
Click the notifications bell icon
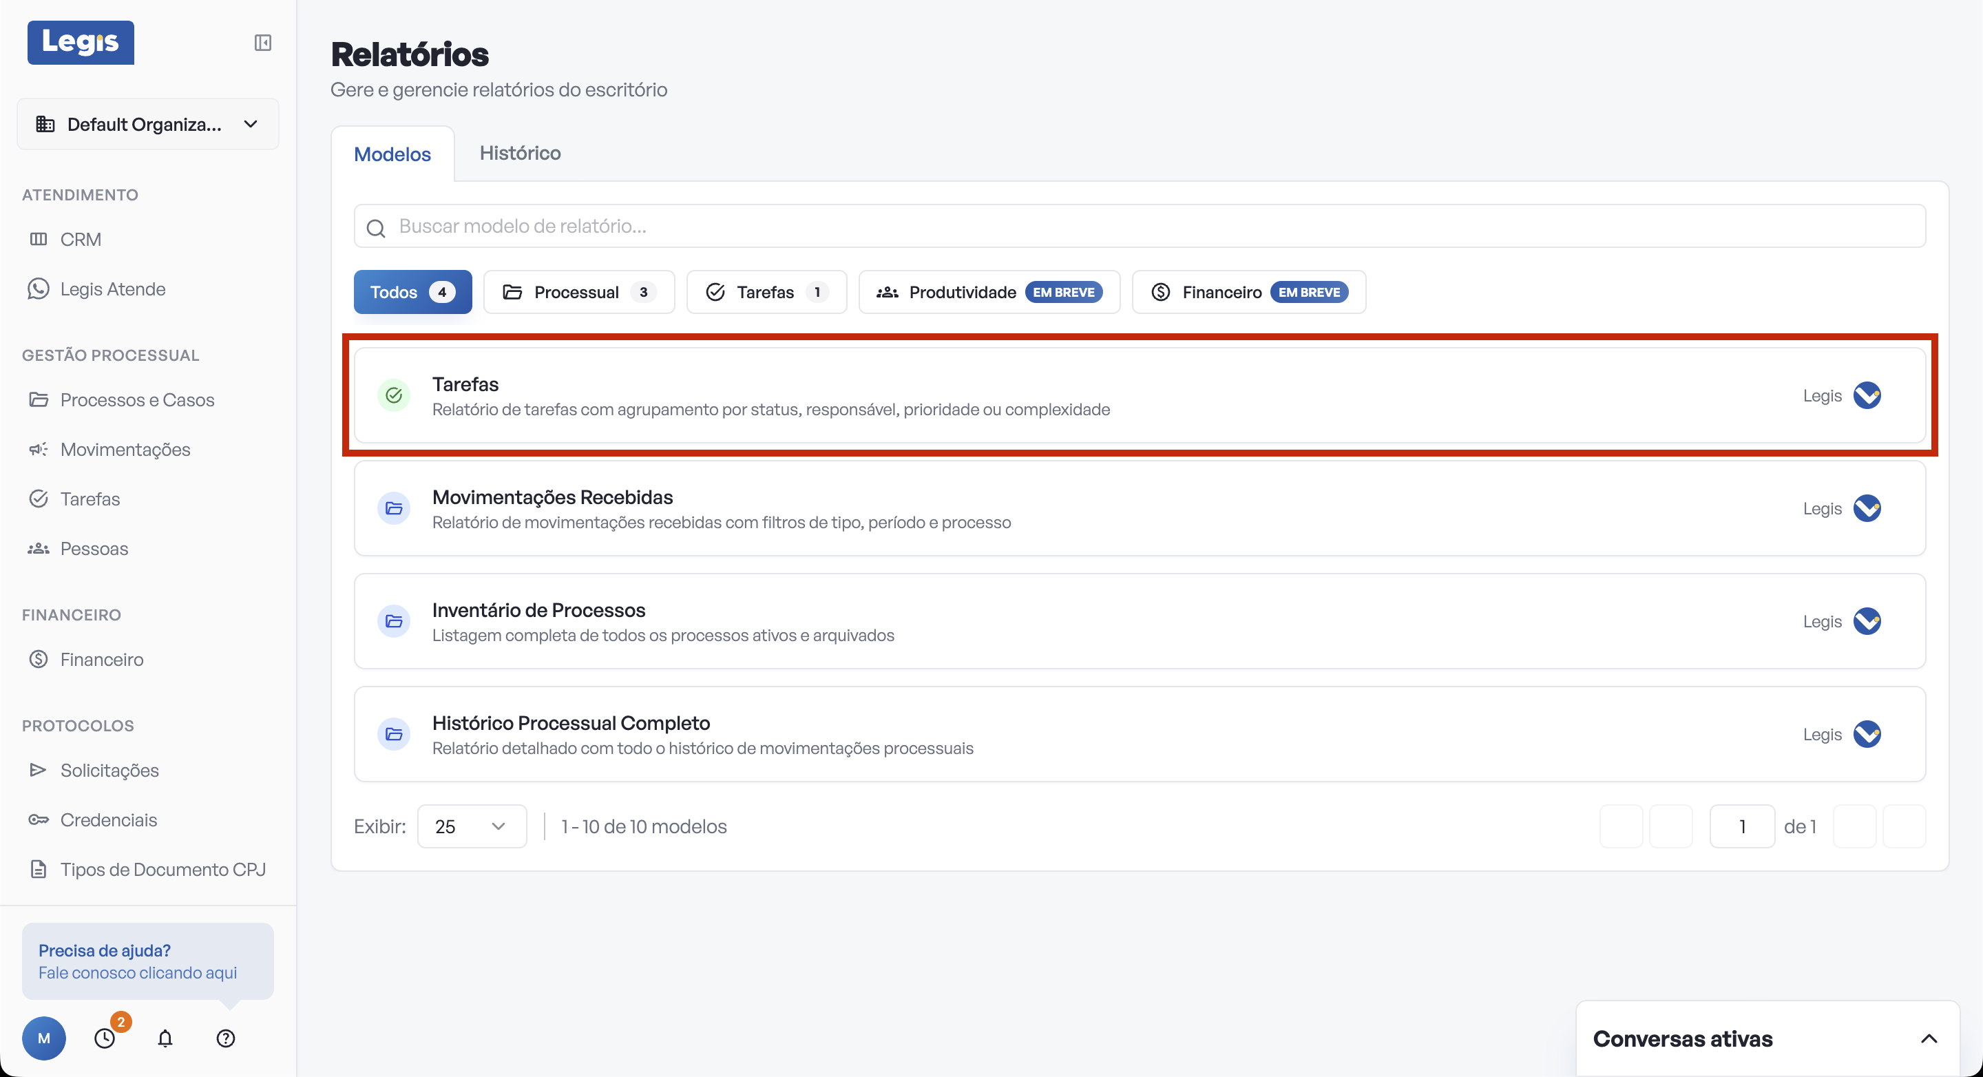pyautogui.click(x=165, y=1038)
